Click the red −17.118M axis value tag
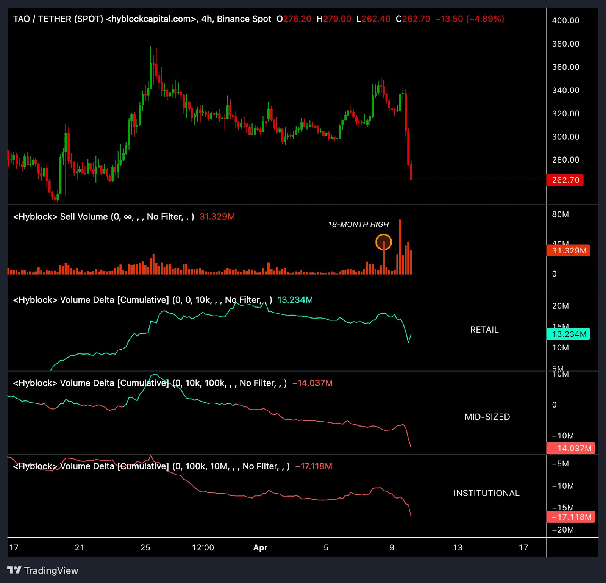Image resolution: width=606 pixels, height=583 pixels. click(571, 517)
